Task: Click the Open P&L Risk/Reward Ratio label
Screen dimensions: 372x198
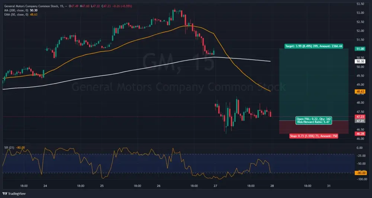Action: pyautogui.click(x=314, y=121)
